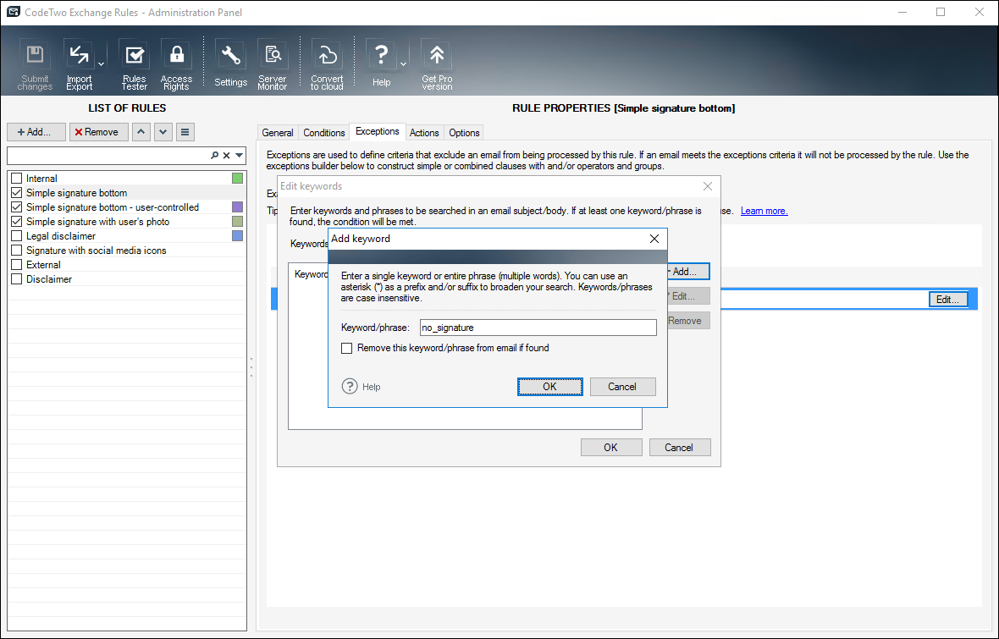The width and height of the screenshot is (999, 639).
Task: Click the Keyword/phrase input field
Action: 538,328
